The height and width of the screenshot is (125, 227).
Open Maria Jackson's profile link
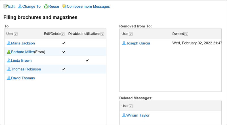tap(23, 43)
